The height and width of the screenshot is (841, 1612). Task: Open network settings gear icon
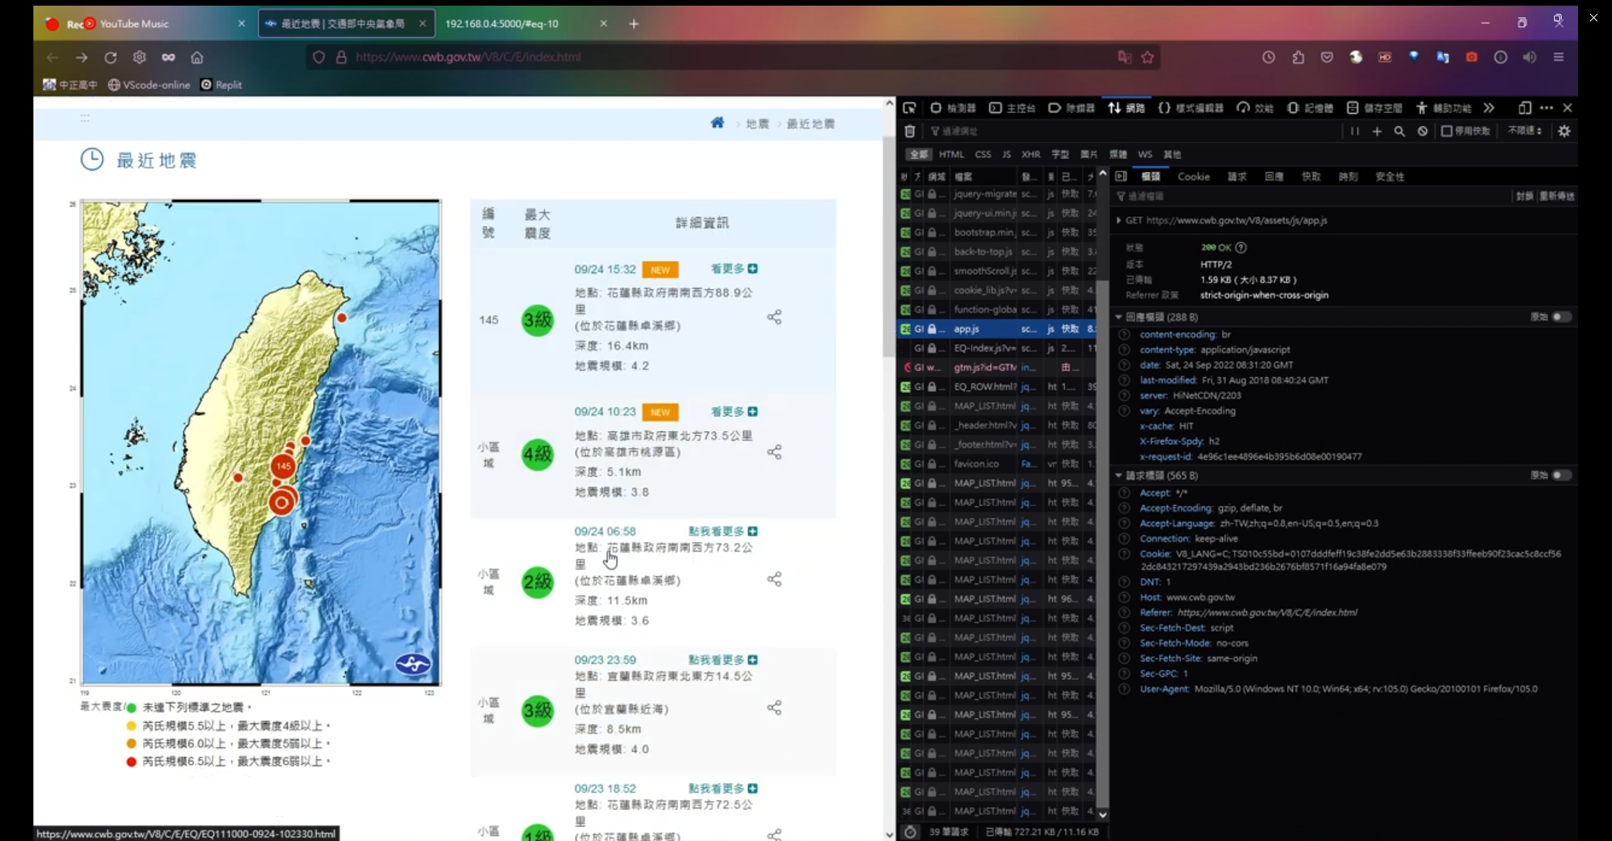pyautogui.click(x=1564, y=131)
